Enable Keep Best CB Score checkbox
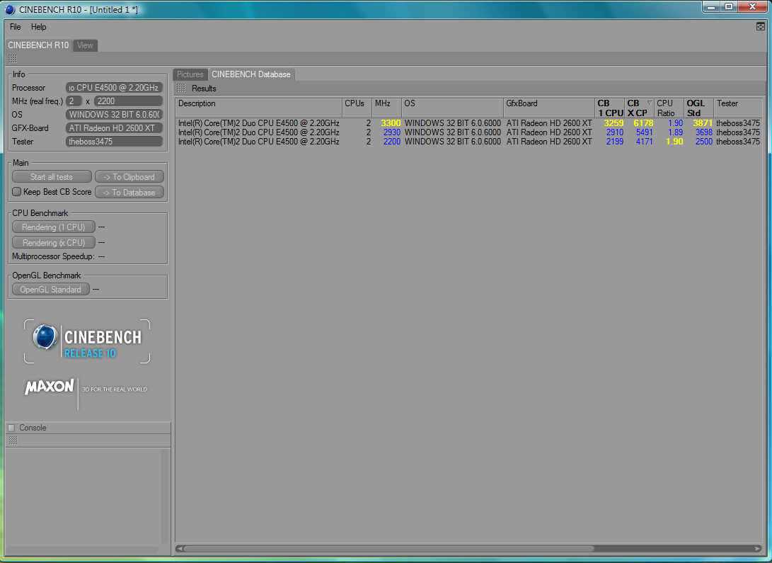 pyautogui.click(x=17, y=192)
